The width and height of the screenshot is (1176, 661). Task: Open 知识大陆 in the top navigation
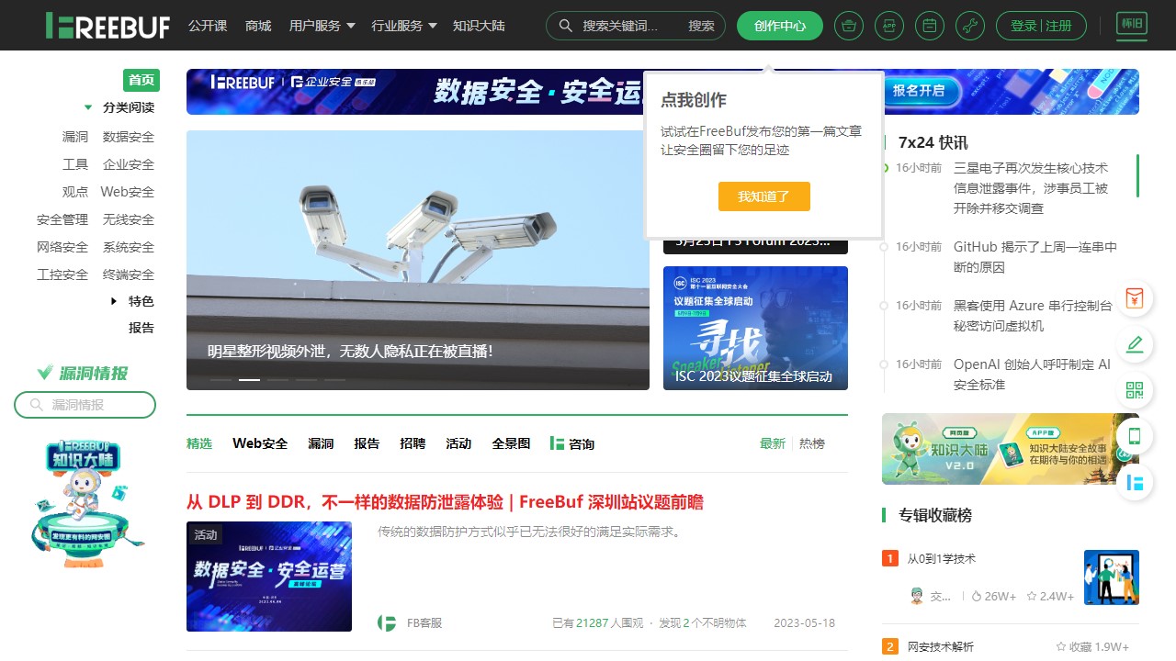(x=479, y=26)
